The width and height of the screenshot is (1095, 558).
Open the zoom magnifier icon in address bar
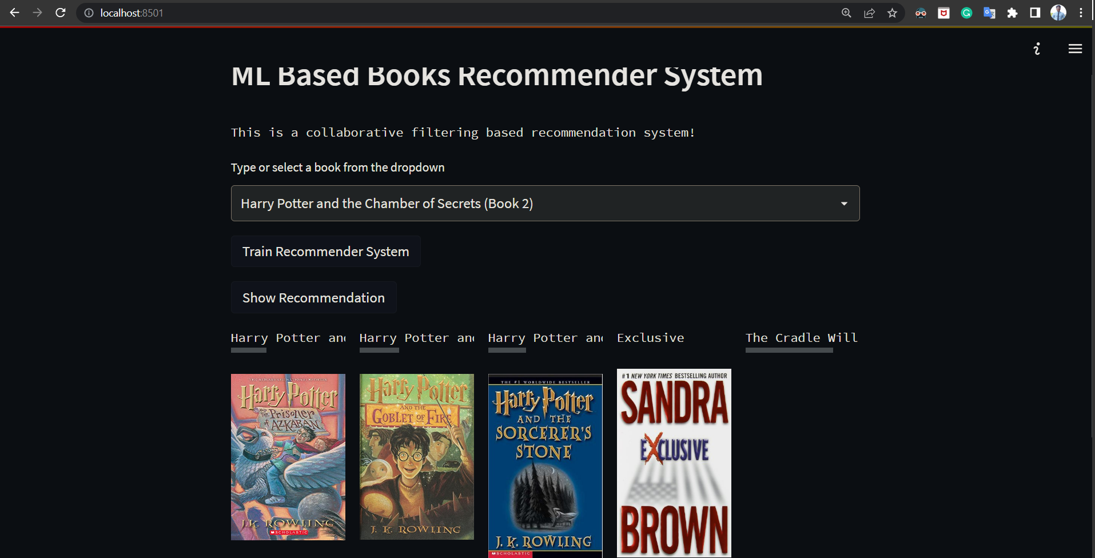coord(846,13)
